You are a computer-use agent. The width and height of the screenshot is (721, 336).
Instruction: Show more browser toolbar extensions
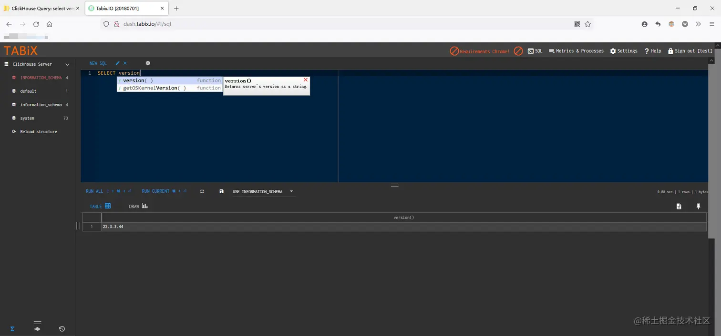coord(698,24)
